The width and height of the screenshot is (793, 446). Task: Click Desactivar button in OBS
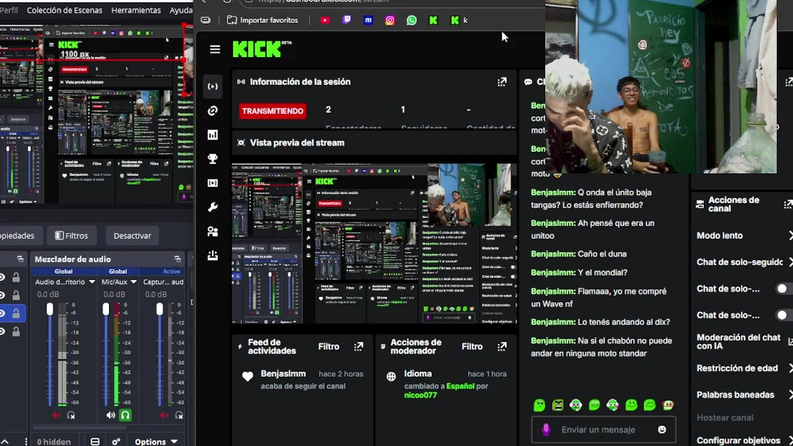tap(132, 235)
